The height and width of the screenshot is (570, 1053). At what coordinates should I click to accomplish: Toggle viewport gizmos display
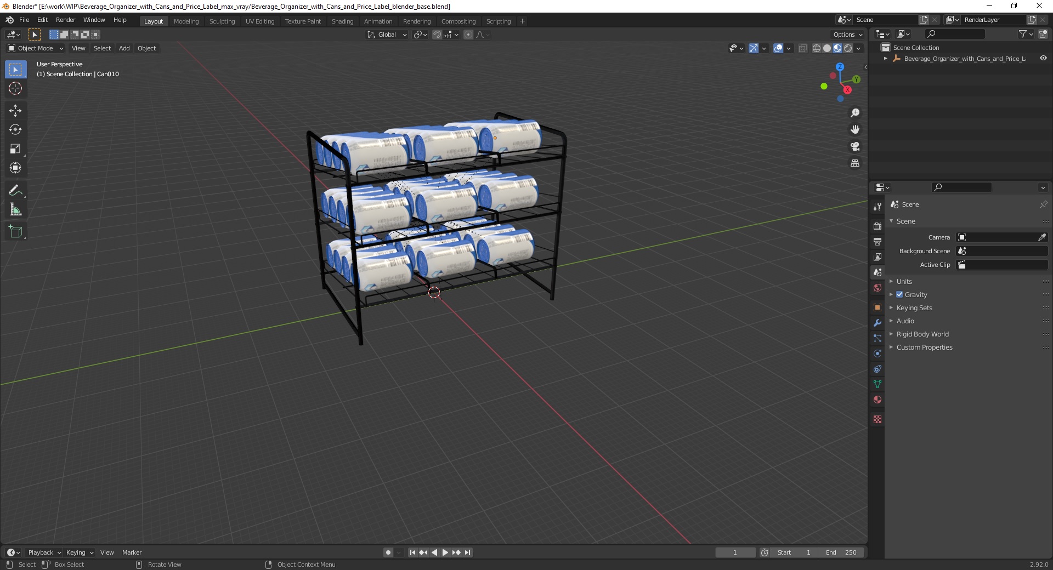pos(754,48)
